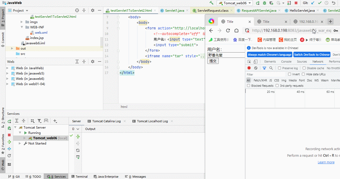Click the Web panel settings gear
340x179 pixels.
click(x=93, y=62)
